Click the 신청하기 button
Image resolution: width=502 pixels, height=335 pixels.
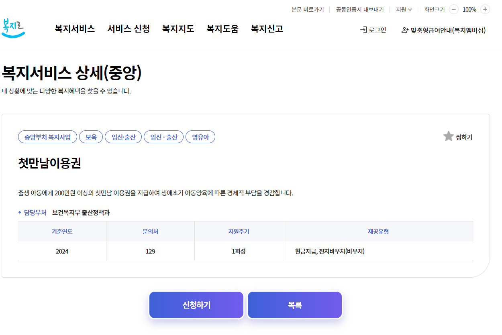click(x=196, y=305)
